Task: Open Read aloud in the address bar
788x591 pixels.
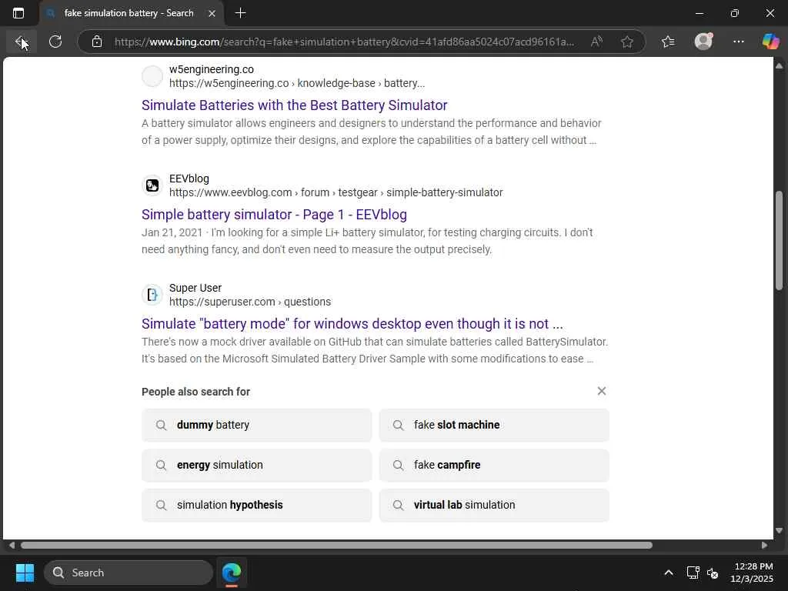Action: pos(596,42)
